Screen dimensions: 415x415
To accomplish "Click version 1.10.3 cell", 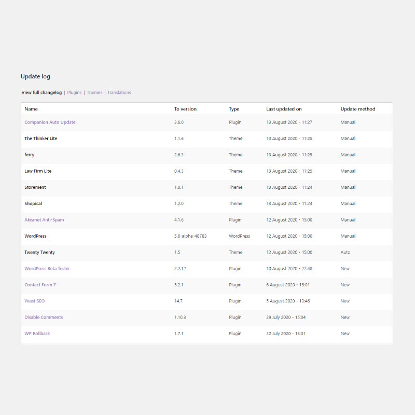I will pos(180,317).
